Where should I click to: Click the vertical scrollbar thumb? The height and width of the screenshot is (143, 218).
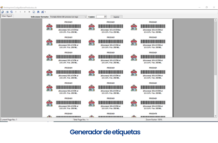click(x=216, y=48)
